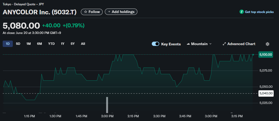279x121 pixels.
Task: Click the 2:45 PM time axis label
Action: click(x=185, y=116)
